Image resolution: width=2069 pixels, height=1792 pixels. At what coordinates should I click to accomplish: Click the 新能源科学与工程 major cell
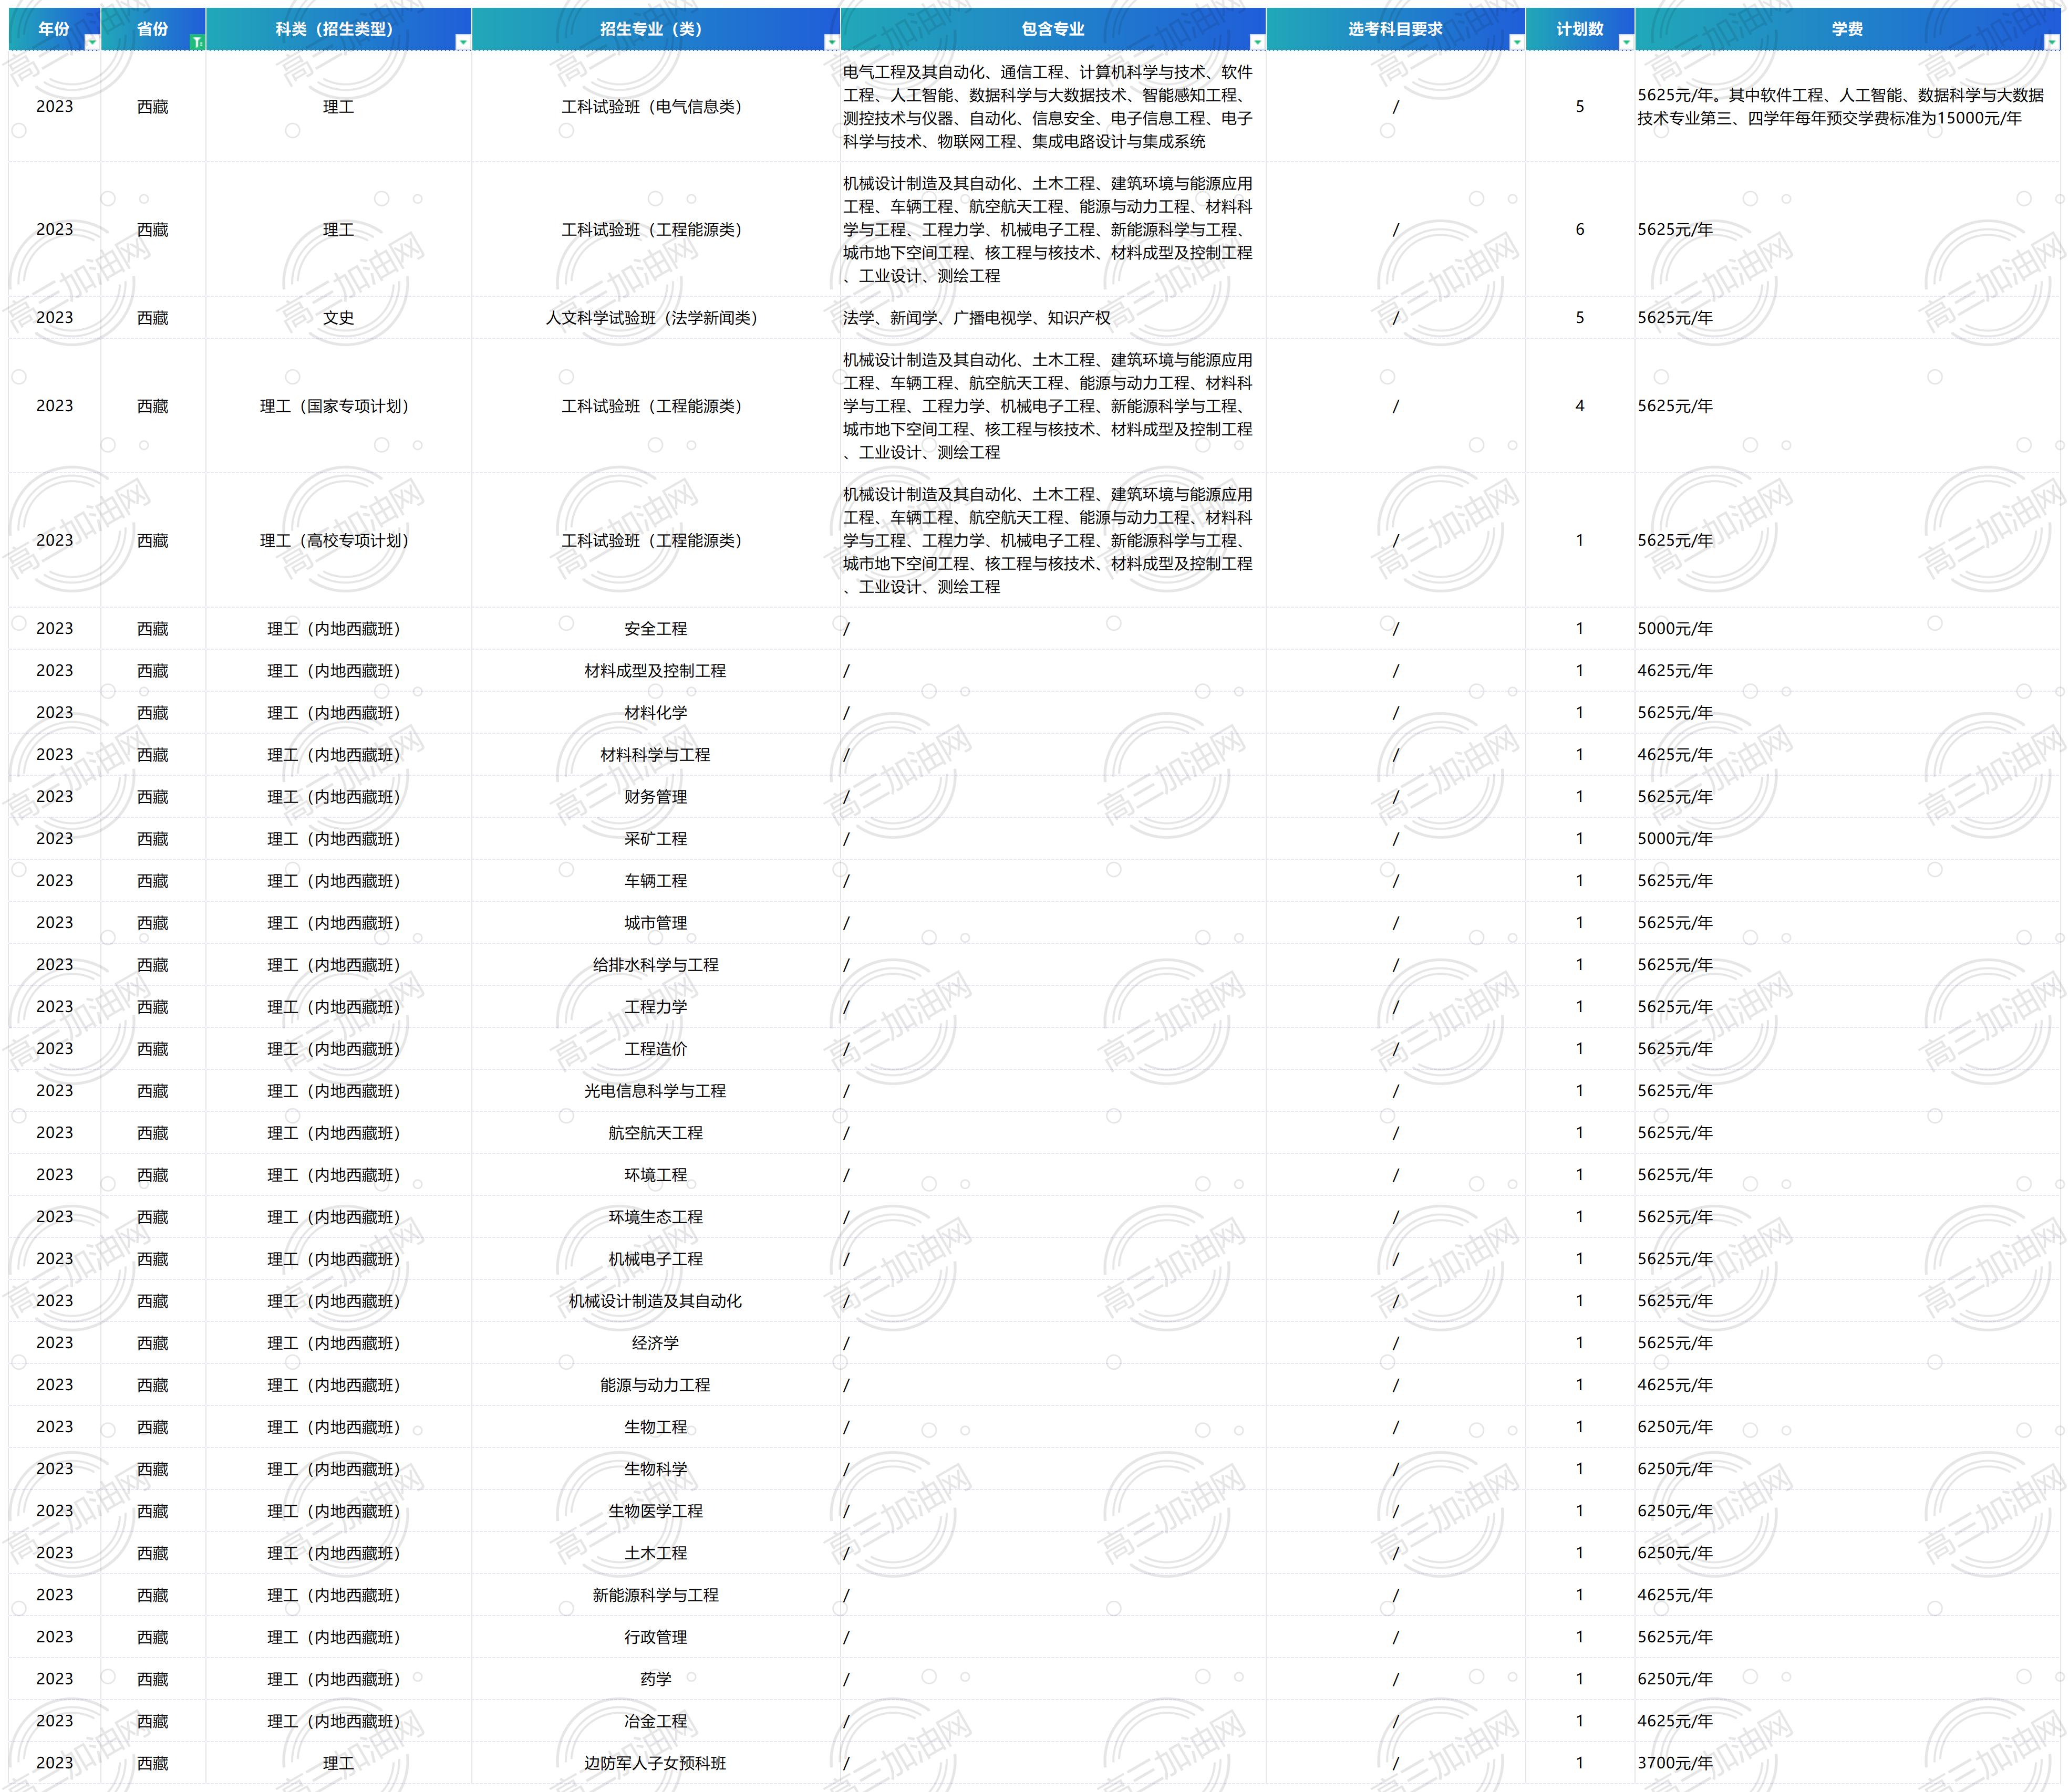pyautogui.click(x=655, y=1595)
